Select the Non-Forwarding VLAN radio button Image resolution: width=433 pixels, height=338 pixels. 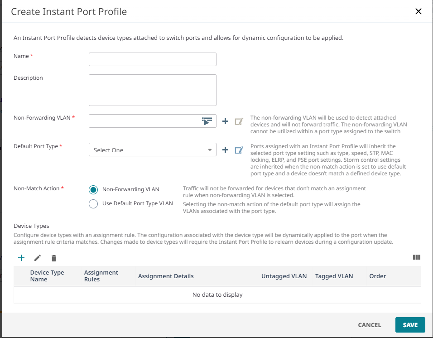93,189
